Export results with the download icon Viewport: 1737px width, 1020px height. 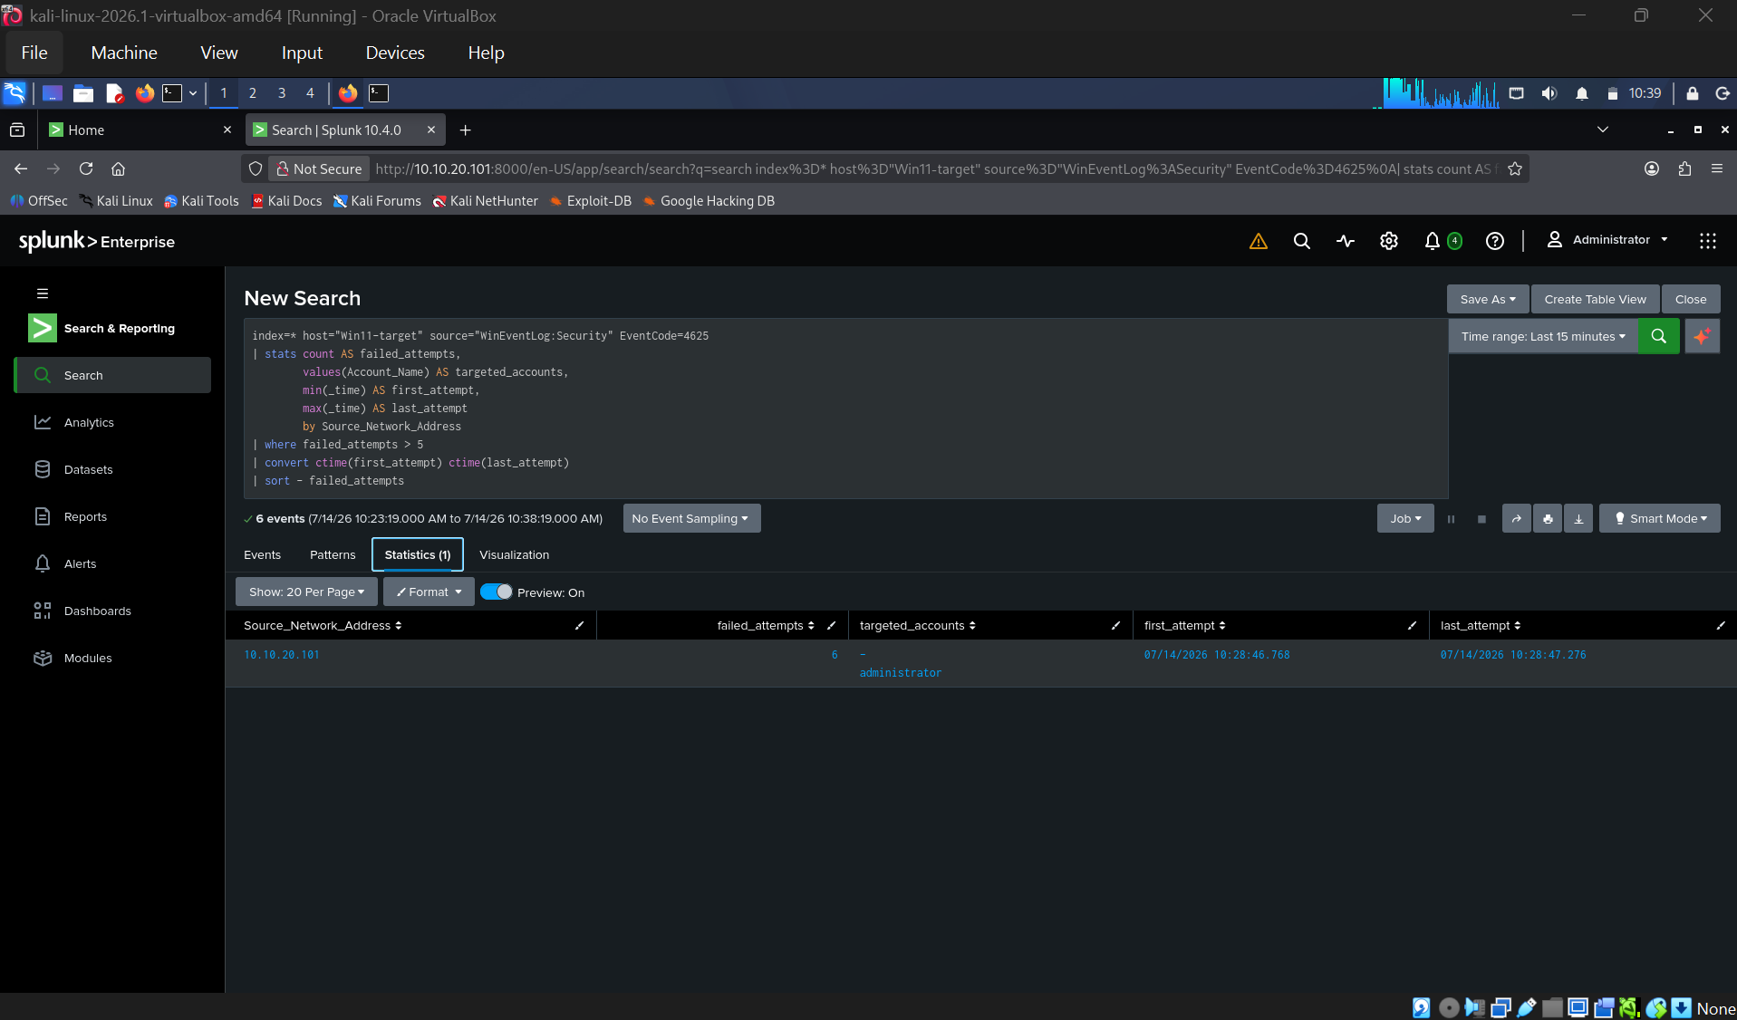coord(1578,518)
